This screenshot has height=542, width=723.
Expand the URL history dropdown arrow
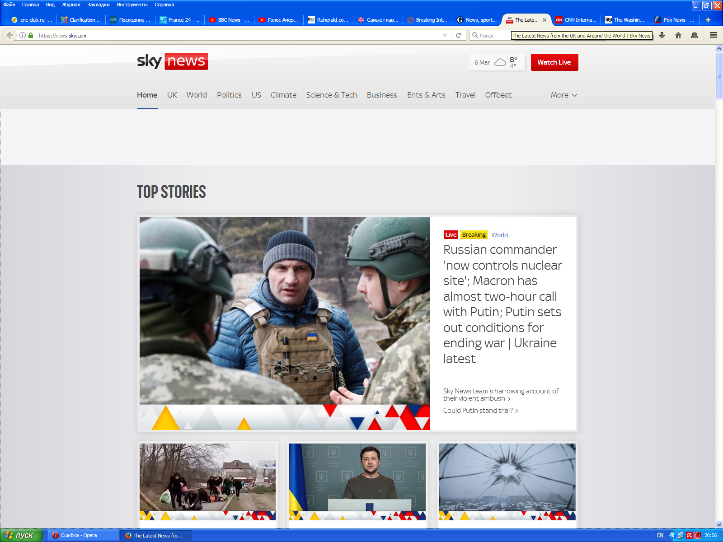tap(445, 35)
